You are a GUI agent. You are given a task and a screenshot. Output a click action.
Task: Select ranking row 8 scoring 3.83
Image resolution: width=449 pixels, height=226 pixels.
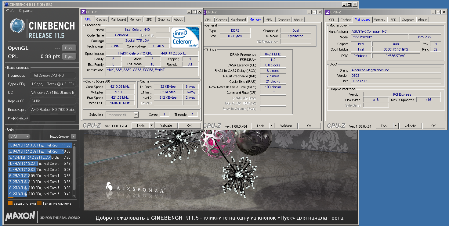pos(40,188)
